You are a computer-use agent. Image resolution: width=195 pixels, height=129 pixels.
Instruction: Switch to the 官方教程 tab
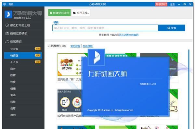pyautogui.click(x=75, y=46)
